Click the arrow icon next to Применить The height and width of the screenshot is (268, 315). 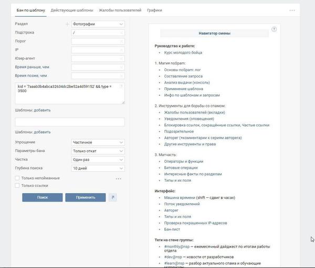112,197
